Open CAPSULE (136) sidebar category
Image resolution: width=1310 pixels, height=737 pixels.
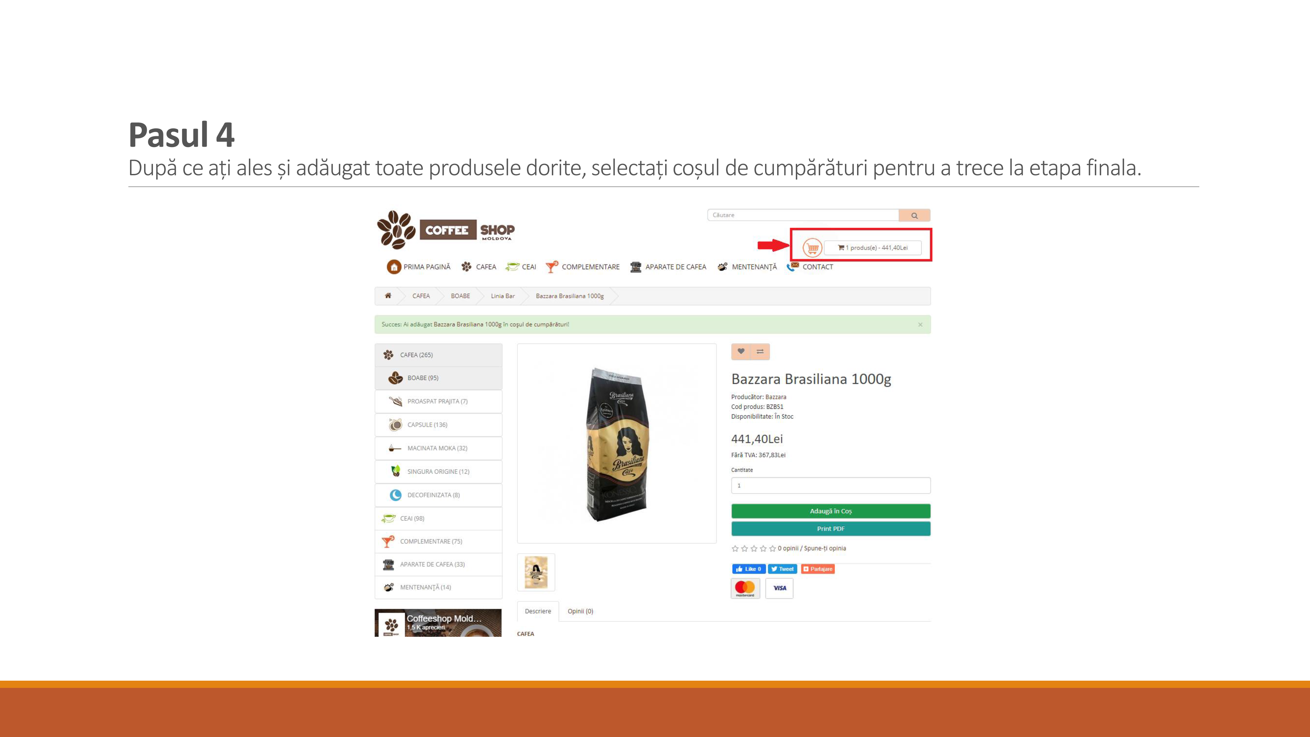click(439, 425)
